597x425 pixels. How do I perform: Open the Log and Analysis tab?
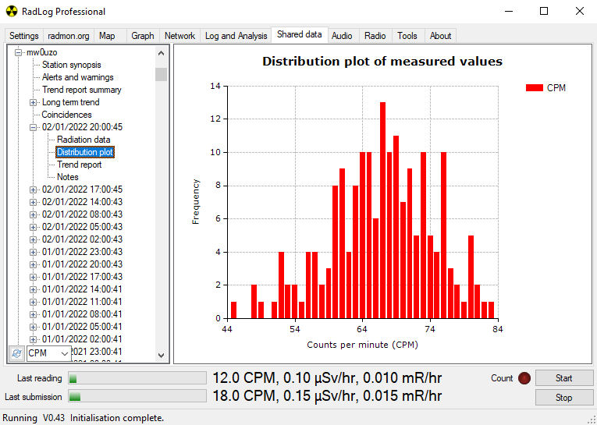(236, 36)
